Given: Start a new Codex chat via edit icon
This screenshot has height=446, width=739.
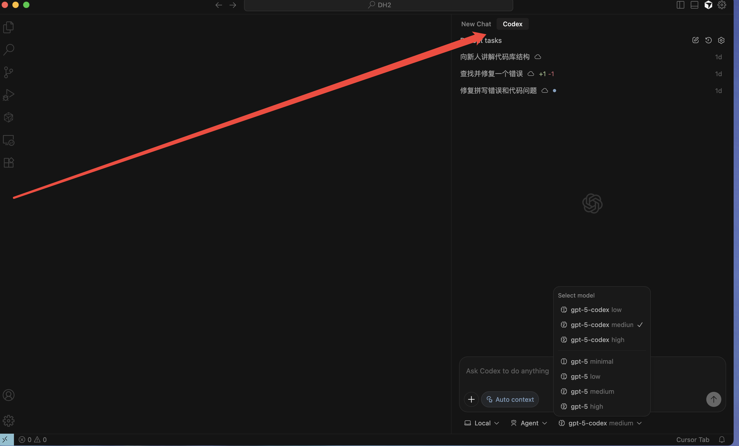Looking at the screenshot, I should (696, 40).
